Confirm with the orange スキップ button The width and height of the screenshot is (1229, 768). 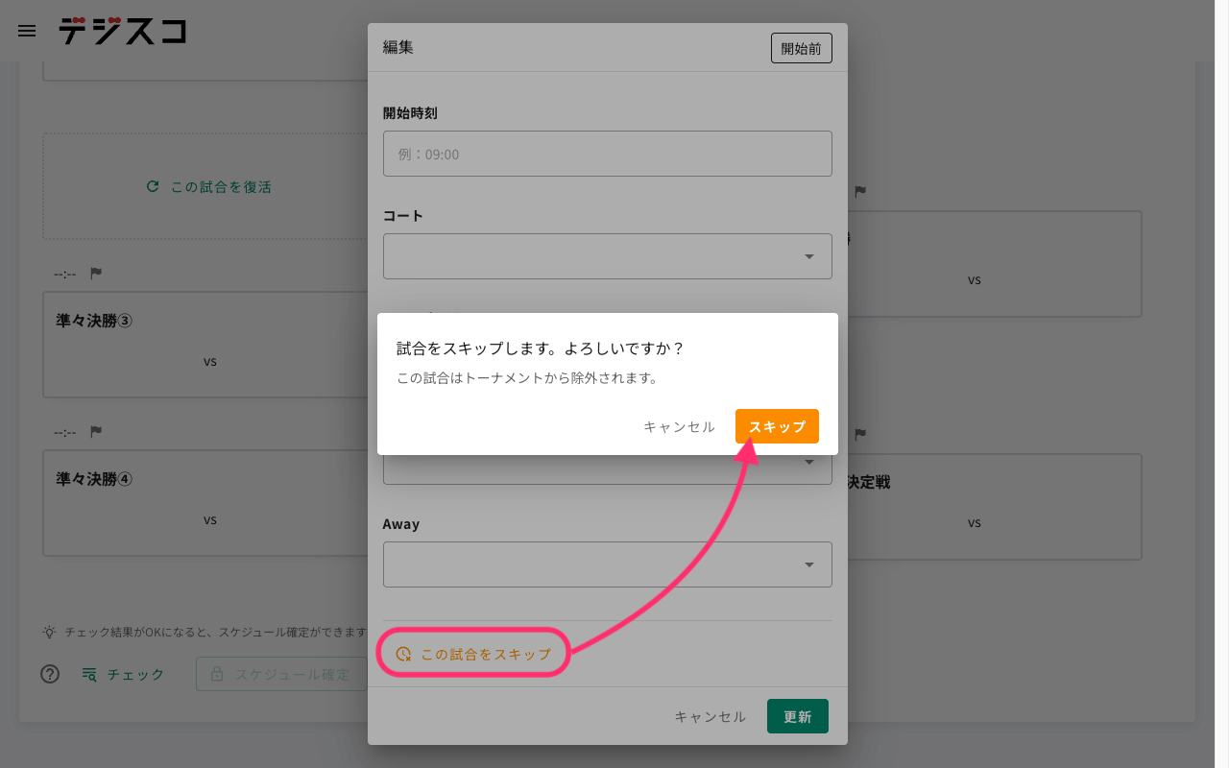tap(777, 426)
